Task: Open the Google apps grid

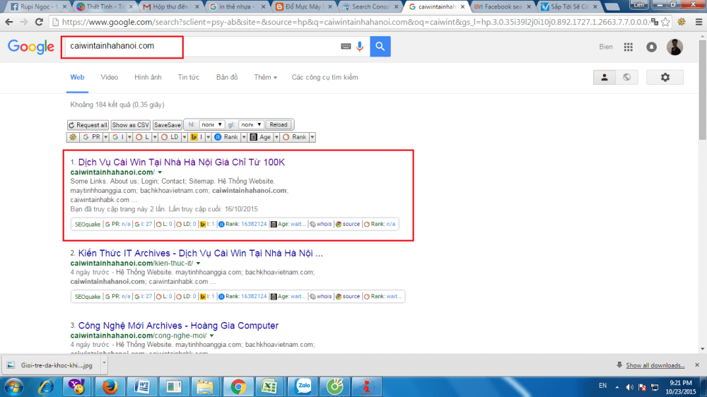Action: [x=628, y=47]
